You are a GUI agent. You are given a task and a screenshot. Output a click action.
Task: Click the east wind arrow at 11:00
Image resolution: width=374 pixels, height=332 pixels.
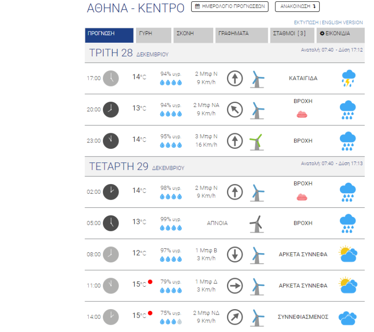[235, 286]
